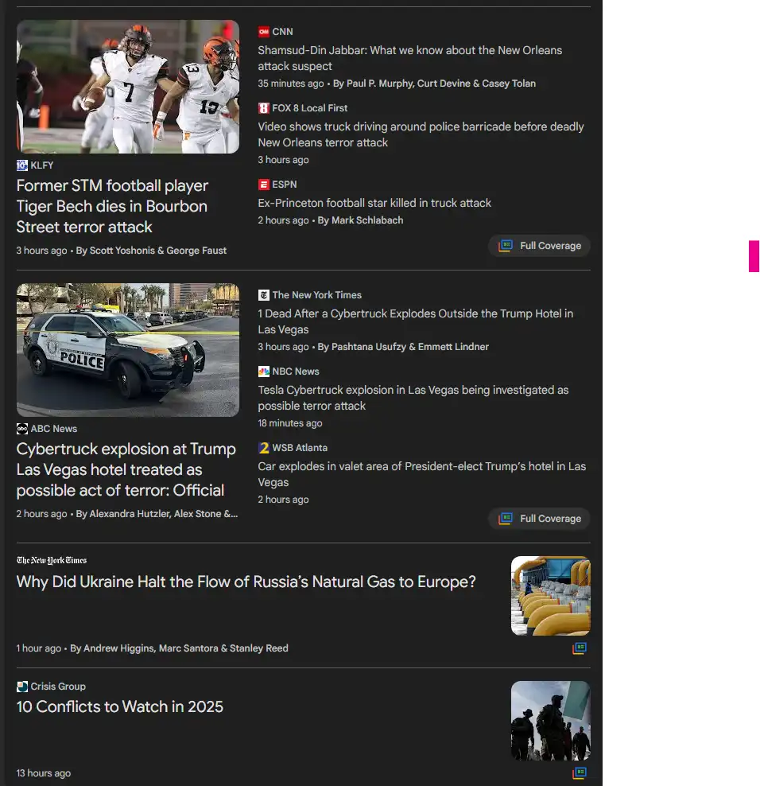Image resolution: width=760 pixels, height=786 pixels.
Task: Click 'ABC News' source name text
Action: coord(53,429)
